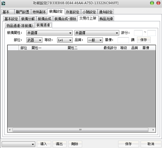Click the right scroll arrow of table

pos(153,130)
